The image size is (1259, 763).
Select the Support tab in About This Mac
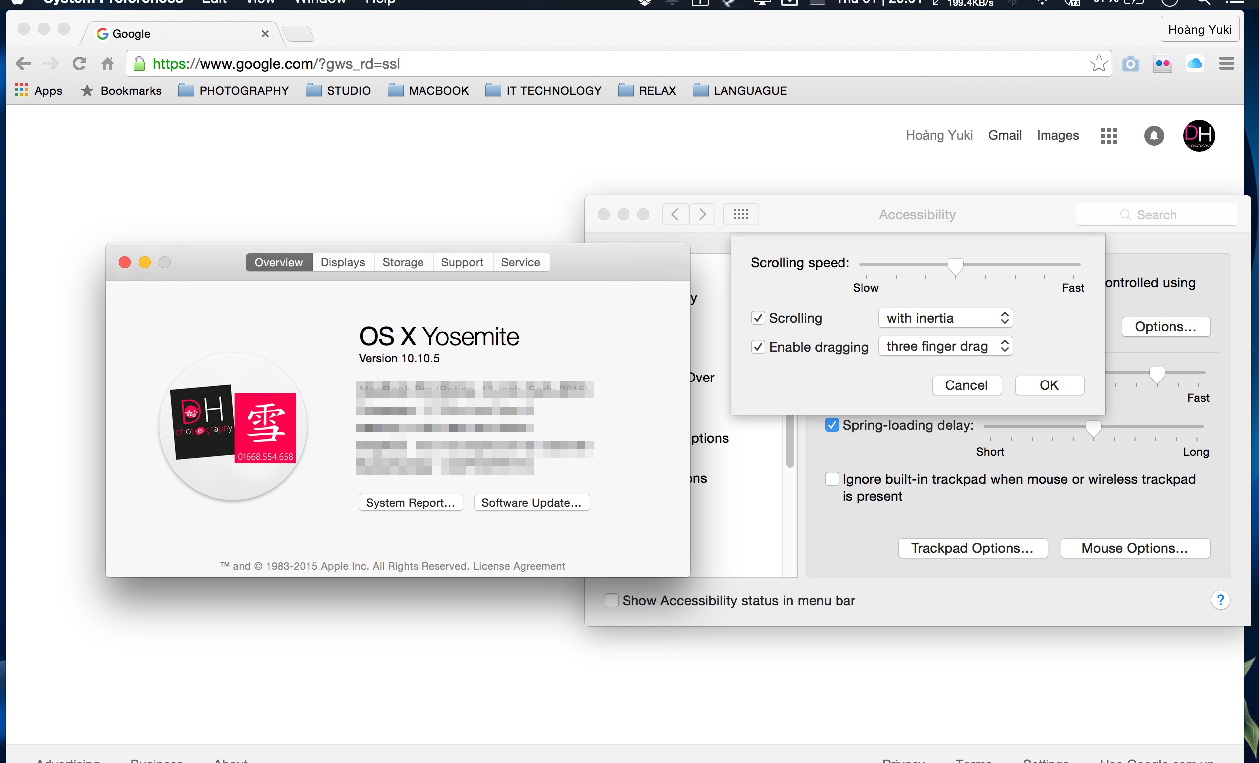click(x=461, y=261)
